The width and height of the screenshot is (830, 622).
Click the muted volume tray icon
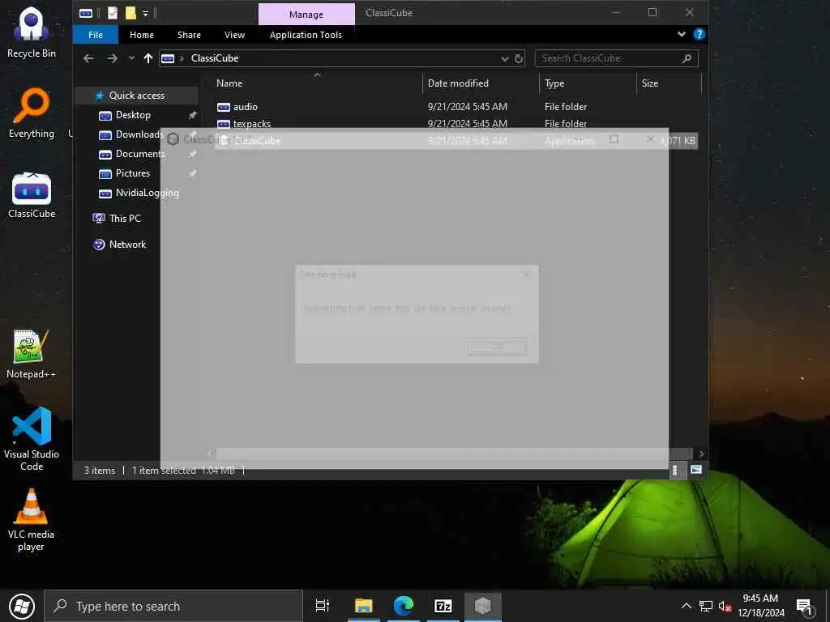[x=725, y=606]
